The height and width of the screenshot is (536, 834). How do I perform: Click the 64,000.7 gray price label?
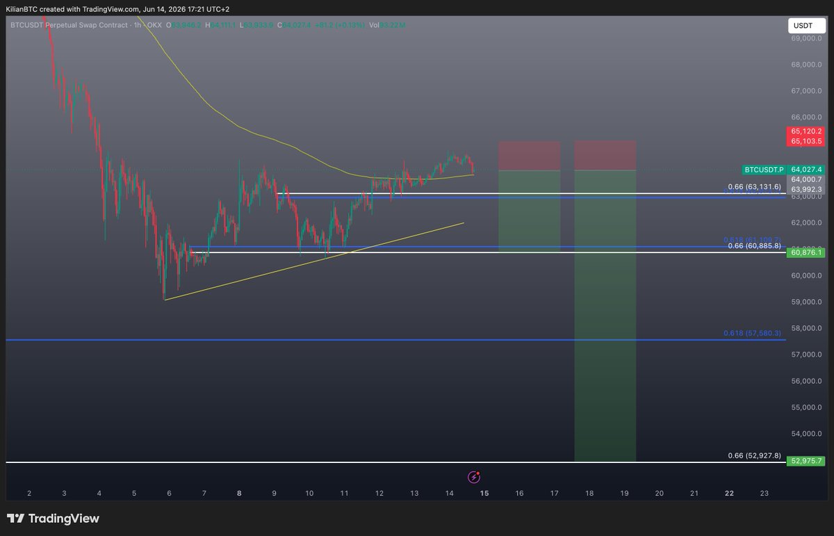coord(806,179)
